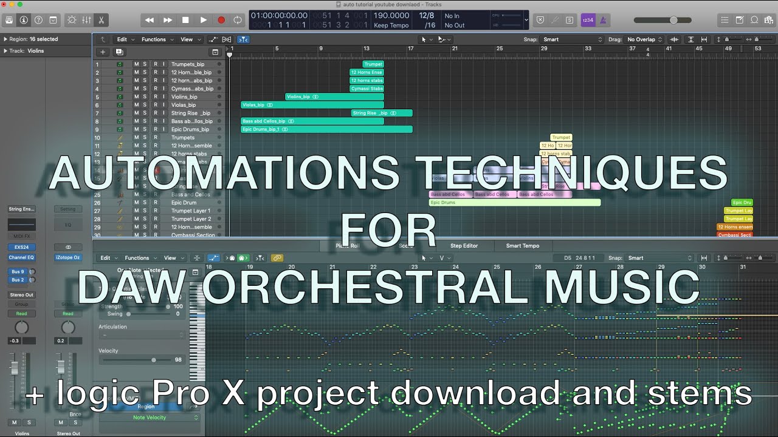778x437 pixels.
Task: Expand Region inspector disclosure triangle
Action: click(5, 39)
